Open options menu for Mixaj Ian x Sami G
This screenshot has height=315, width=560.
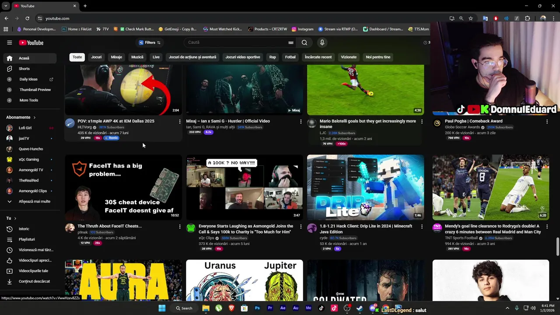pos(301,121)
